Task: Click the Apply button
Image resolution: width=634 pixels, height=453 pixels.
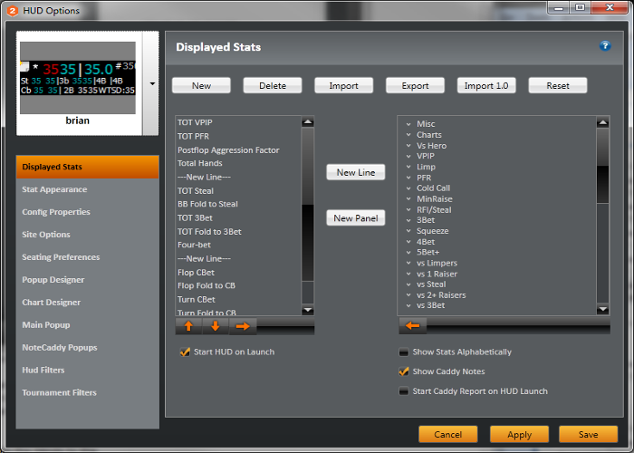Action: [519, 435]
